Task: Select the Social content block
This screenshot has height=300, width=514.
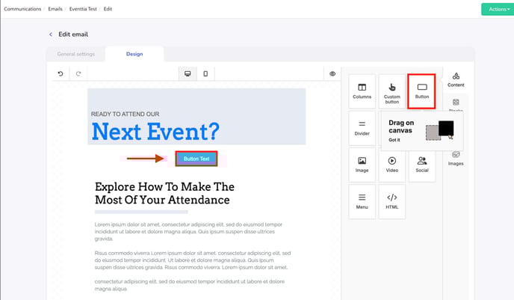Action: [x=422, y=165]
